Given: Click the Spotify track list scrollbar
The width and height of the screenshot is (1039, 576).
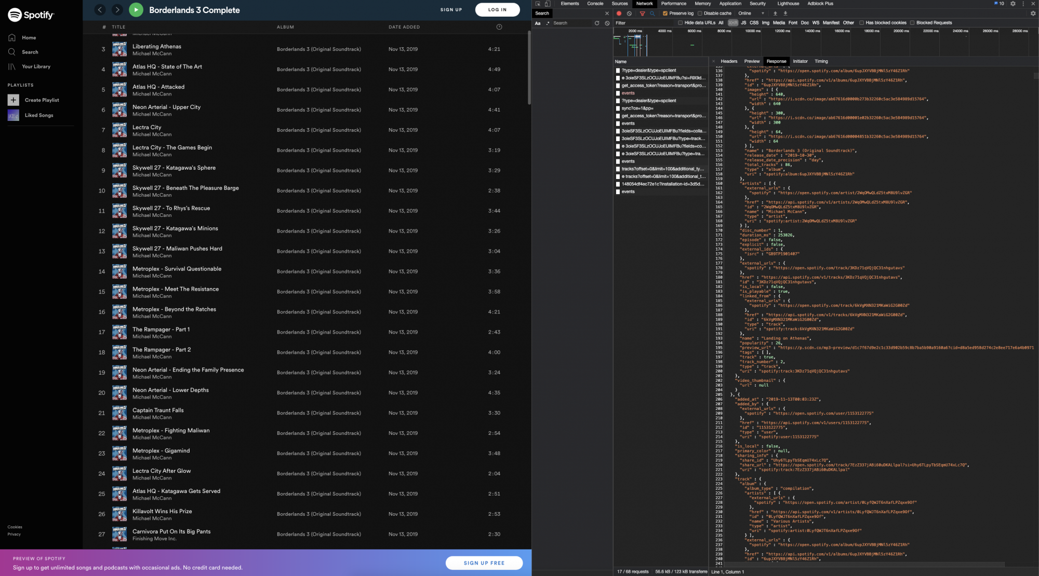Looking at the screenshot, I should pos(529,67).
